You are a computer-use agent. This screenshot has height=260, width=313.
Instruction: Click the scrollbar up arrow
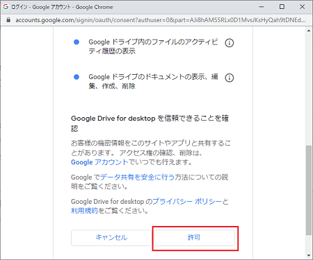coord(309,31)
